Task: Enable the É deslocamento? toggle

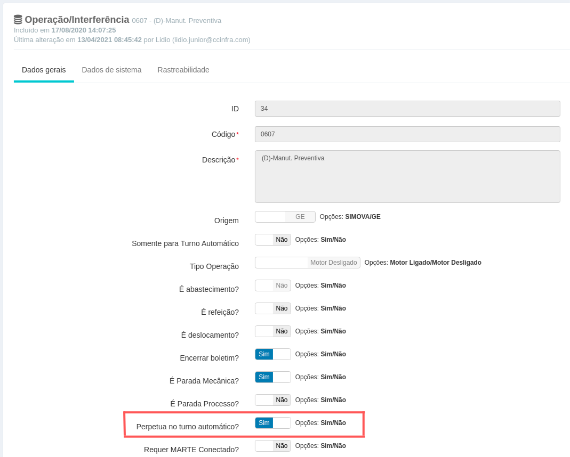Action: [272, 331]
